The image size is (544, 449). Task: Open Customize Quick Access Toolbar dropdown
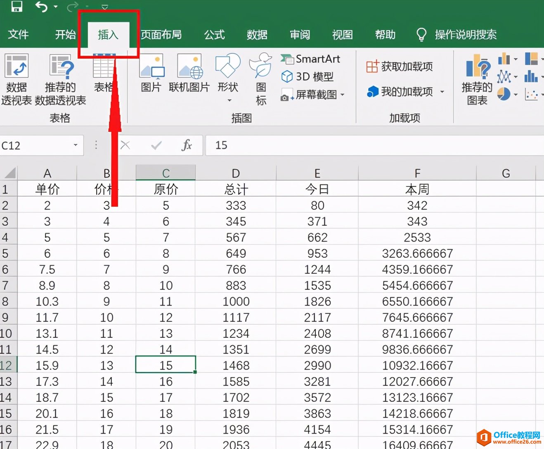pos(105,7)
